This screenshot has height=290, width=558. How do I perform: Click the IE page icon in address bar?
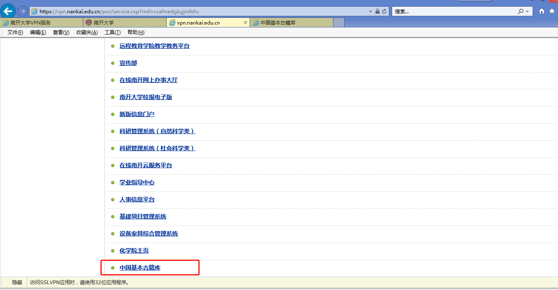[x=35, y=11]
